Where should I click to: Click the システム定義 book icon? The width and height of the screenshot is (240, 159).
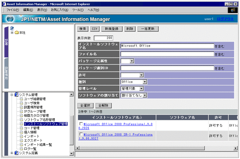click(16, 153)
